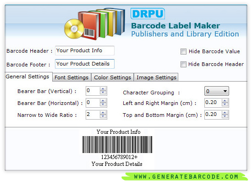Increase Narrow to Wide Ratio value
The width and height of the screenshot is (252, 181).
point(103,113)
